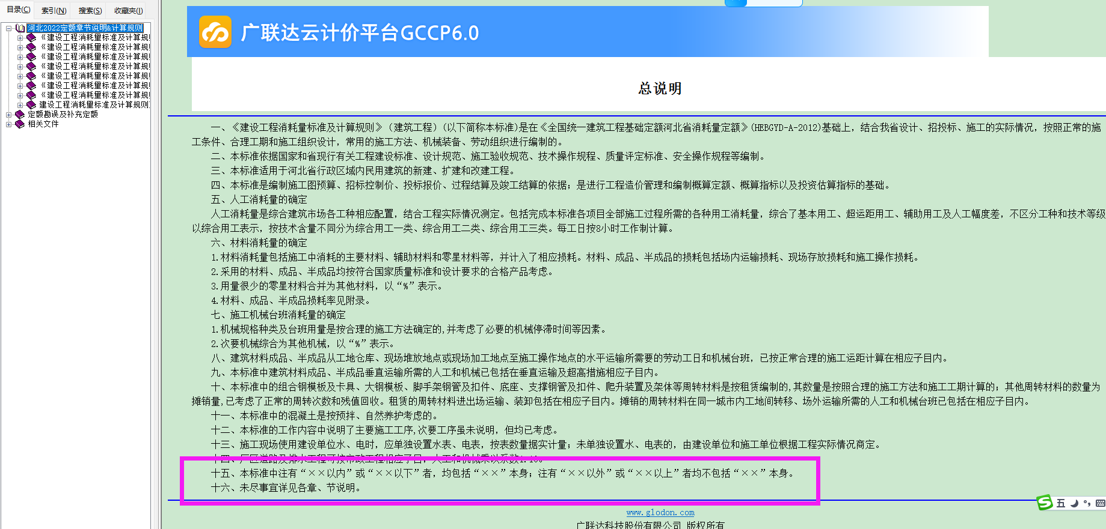Image resolution: width=1106 pixels, height=529 pixels.
Task: Expand the 定额勘误及补充定额 node
Action: click(9, 115)
